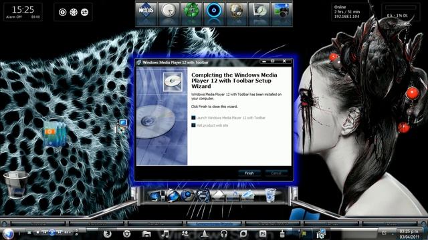Check Visit product web site option
Viewport: 428px width, 240px height.
coord(193,125)
